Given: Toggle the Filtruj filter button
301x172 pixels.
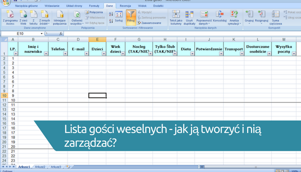Looking at the screenshot, I should pos(131,17).
